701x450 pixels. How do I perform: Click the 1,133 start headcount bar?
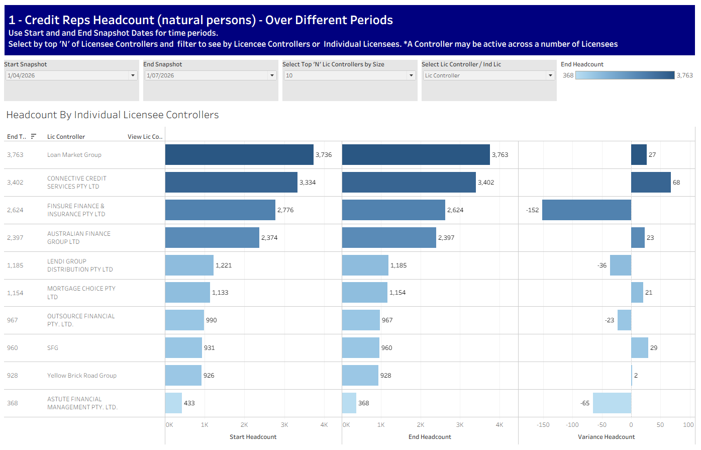187,293
